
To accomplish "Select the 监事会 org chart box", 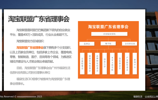I will click(x=87, y=44).
